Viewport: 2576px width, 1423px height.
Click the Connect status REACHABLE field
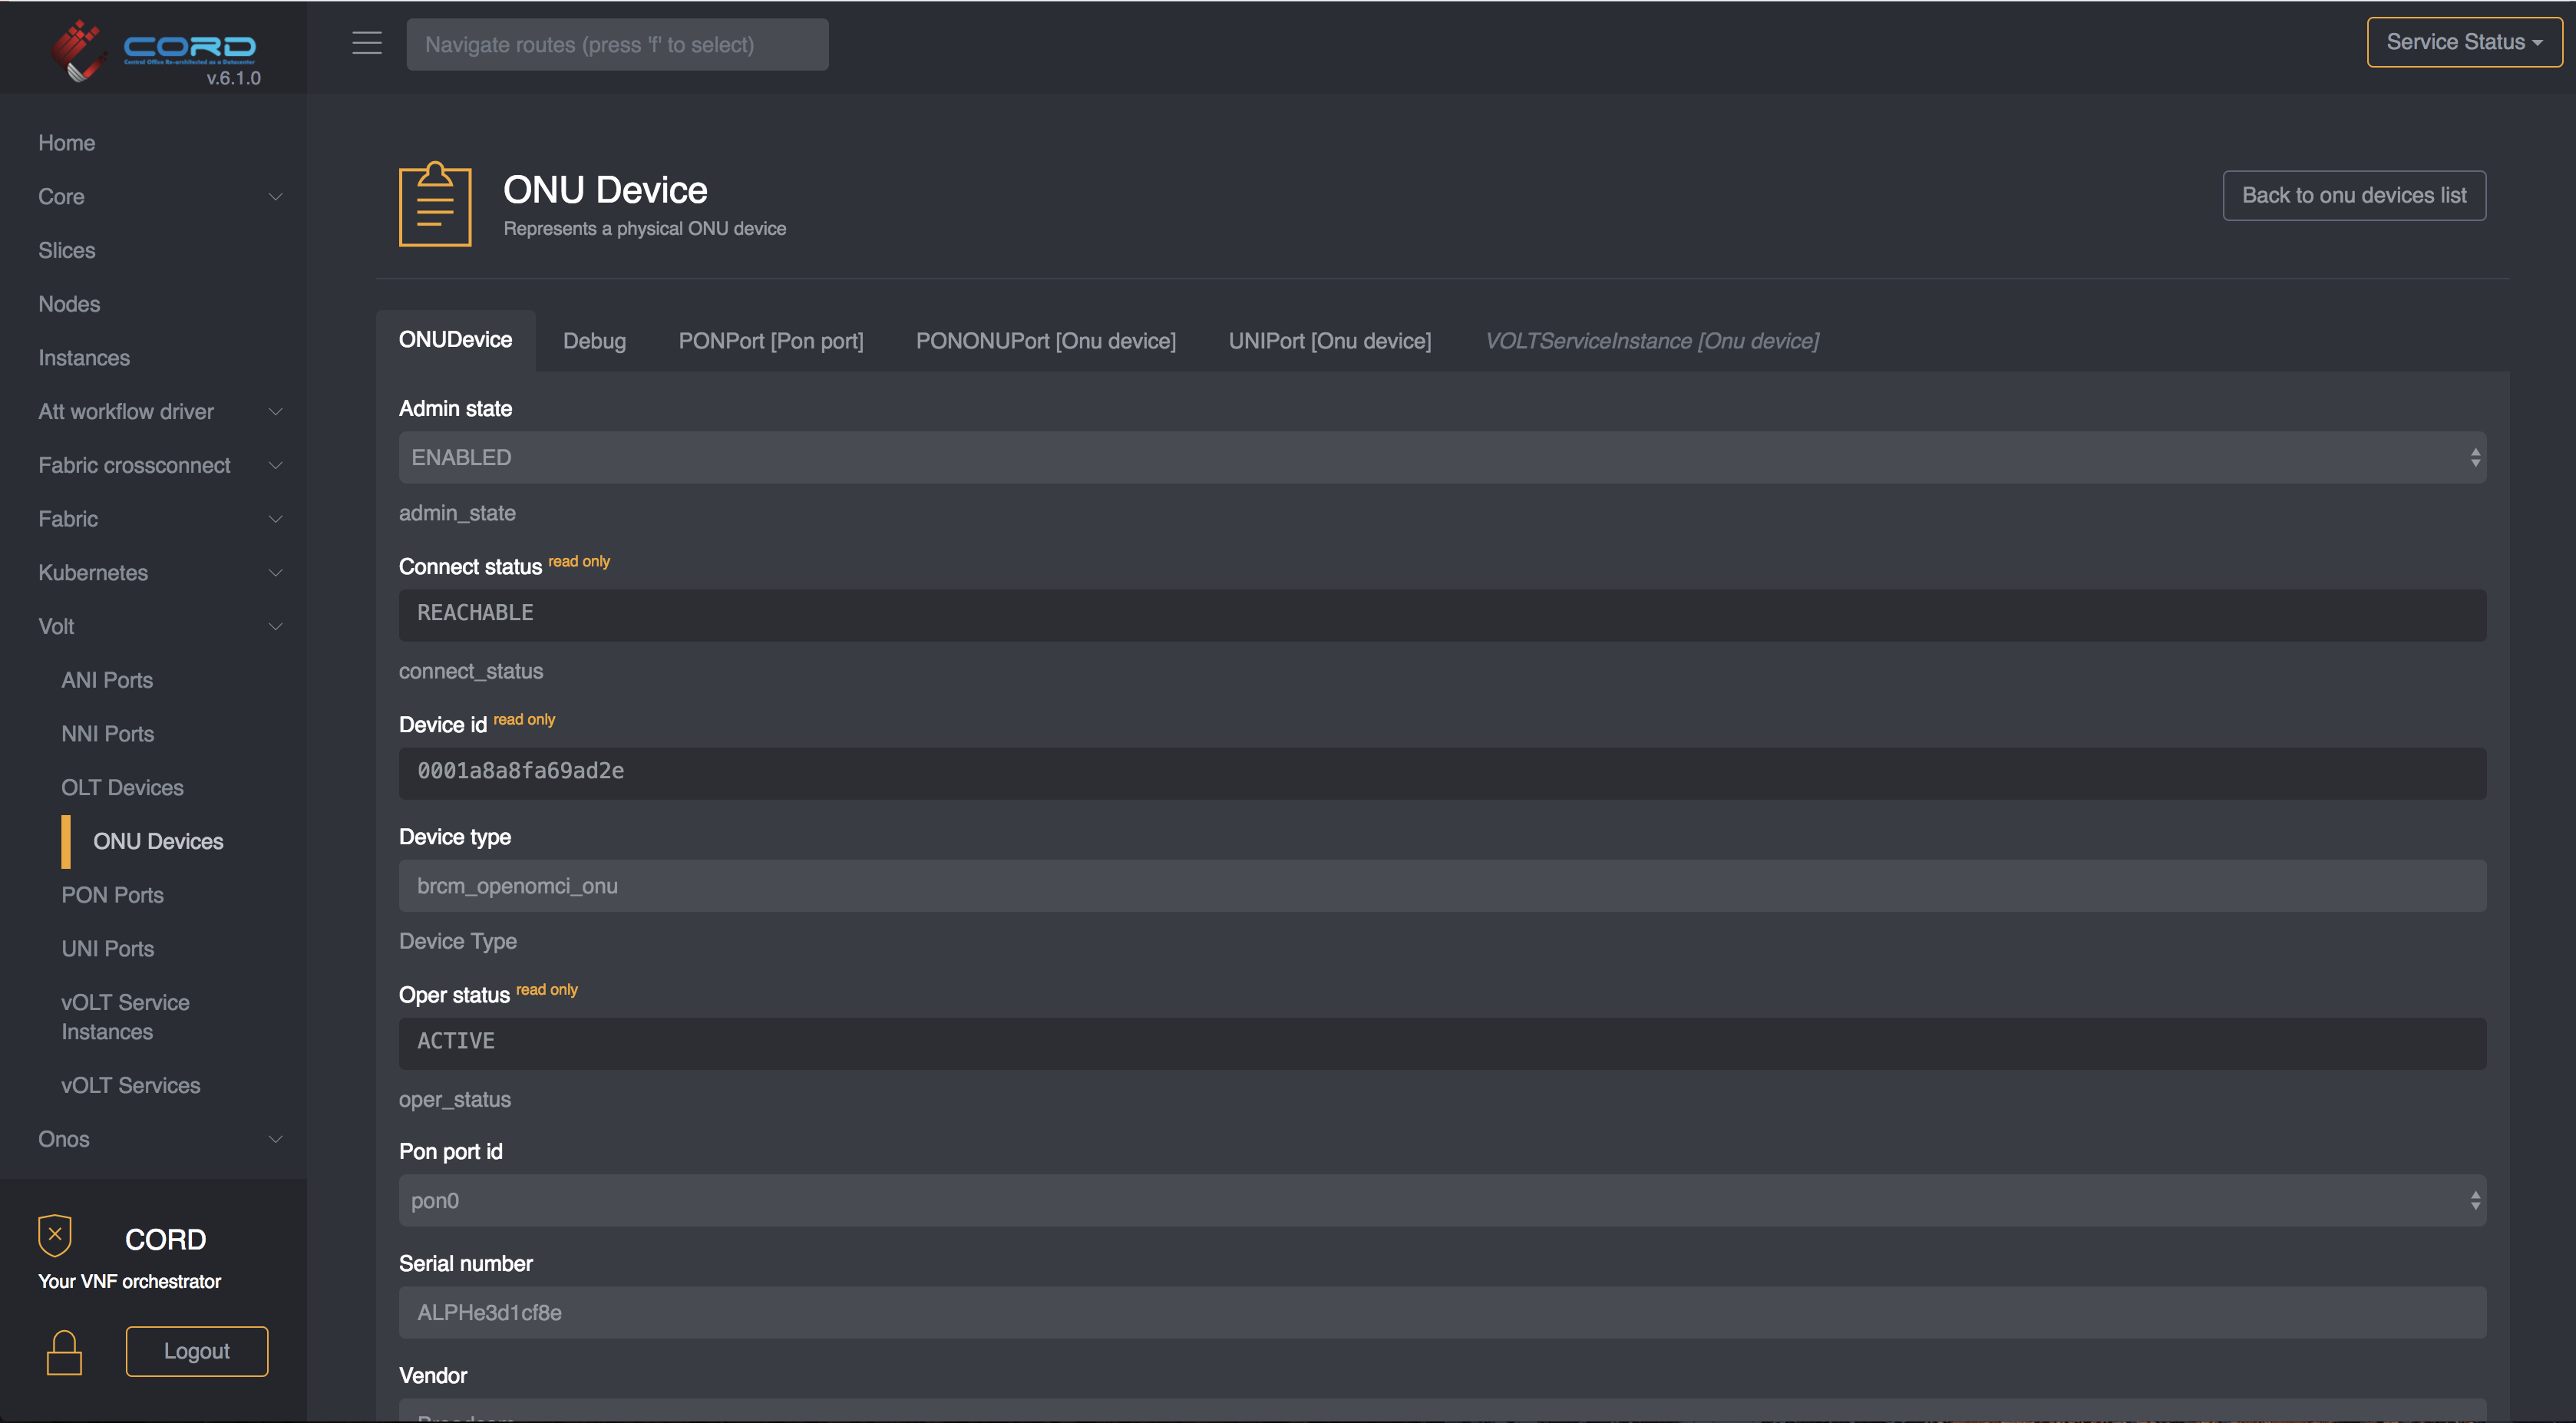point(1442,614)
